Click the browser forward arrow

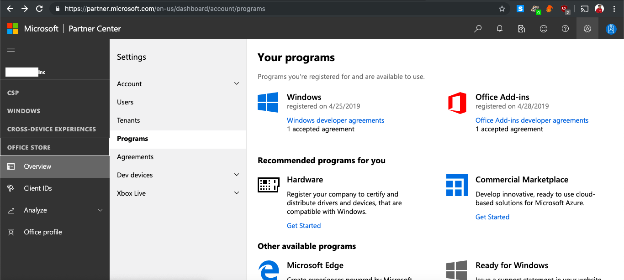[25, 9]
